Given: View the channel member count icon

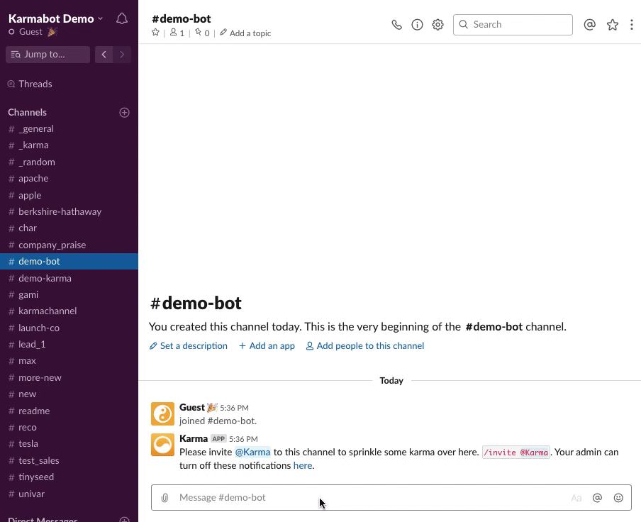Looking at the screenshot, I should (x=177, y=33).
